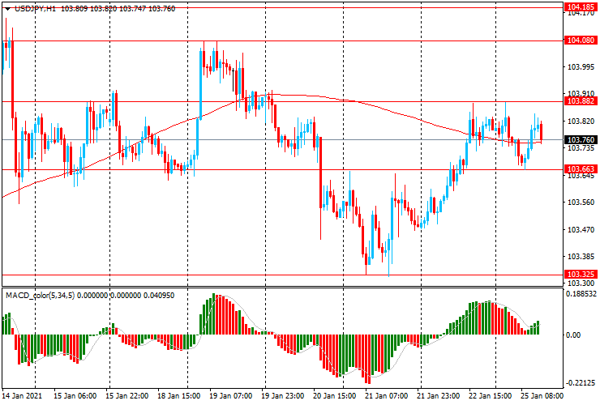Image resolution: width=600 pixels, height=405 pixels.
Task: Click the 25 Jan 08:00 time label
Action: point(542,396)
